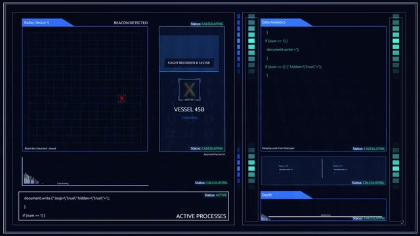Click the FLIGHT RECORDER # 34535B label
Screen dimensions: 420x236
tap(189, 63)
